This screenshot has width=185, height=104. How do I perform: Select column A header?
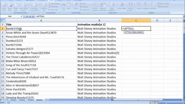tap(41, 21)
